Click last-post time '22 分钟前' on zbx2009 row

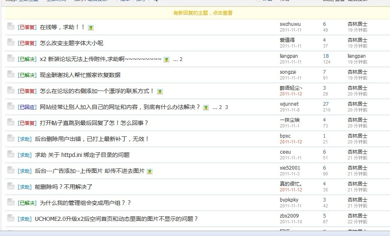pos(358,222)
